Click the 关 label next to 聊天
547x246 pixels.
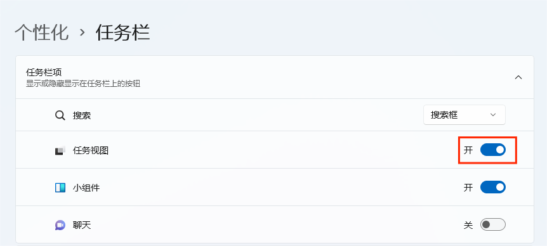point(468,224)
